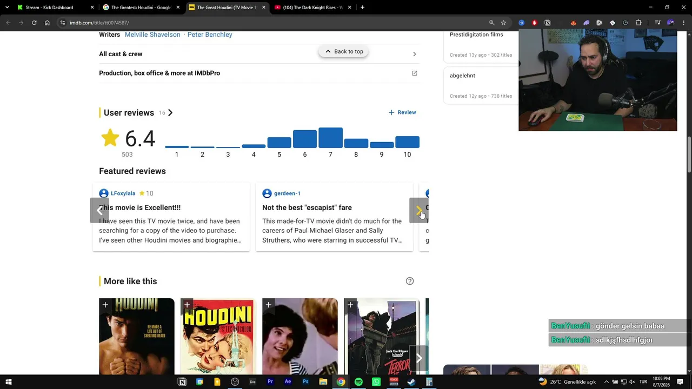The height and width of the screenshot is (389, 692).
Task: Go back using browser back arrow
Action: point(8,23)
